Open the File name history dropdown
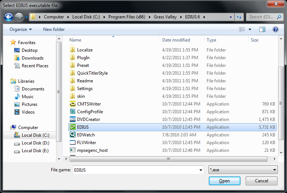This screenshot has height=193, width=287. 201,170
